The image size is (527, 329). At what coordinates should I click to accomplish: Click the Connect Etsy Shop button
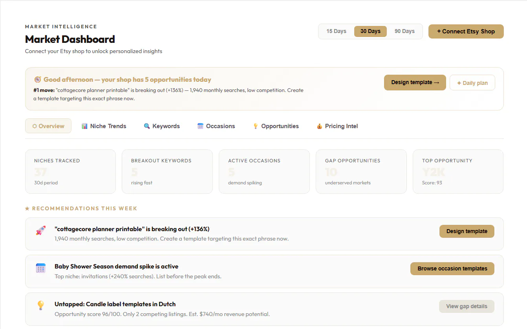point(466,31)
